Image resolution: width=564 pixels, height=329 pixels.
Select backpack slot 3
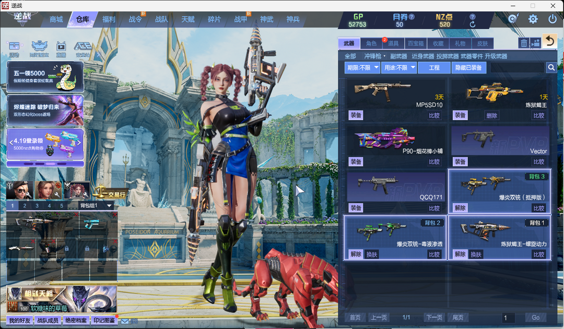(37, 206)
